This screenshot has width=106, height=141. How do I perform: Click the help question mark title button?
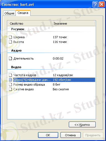pos(95,4)
